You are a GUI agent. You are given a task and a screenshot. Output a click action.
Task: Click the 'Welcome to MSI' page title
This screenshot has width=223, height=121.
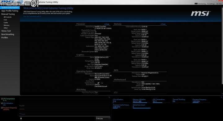point(48,8)
